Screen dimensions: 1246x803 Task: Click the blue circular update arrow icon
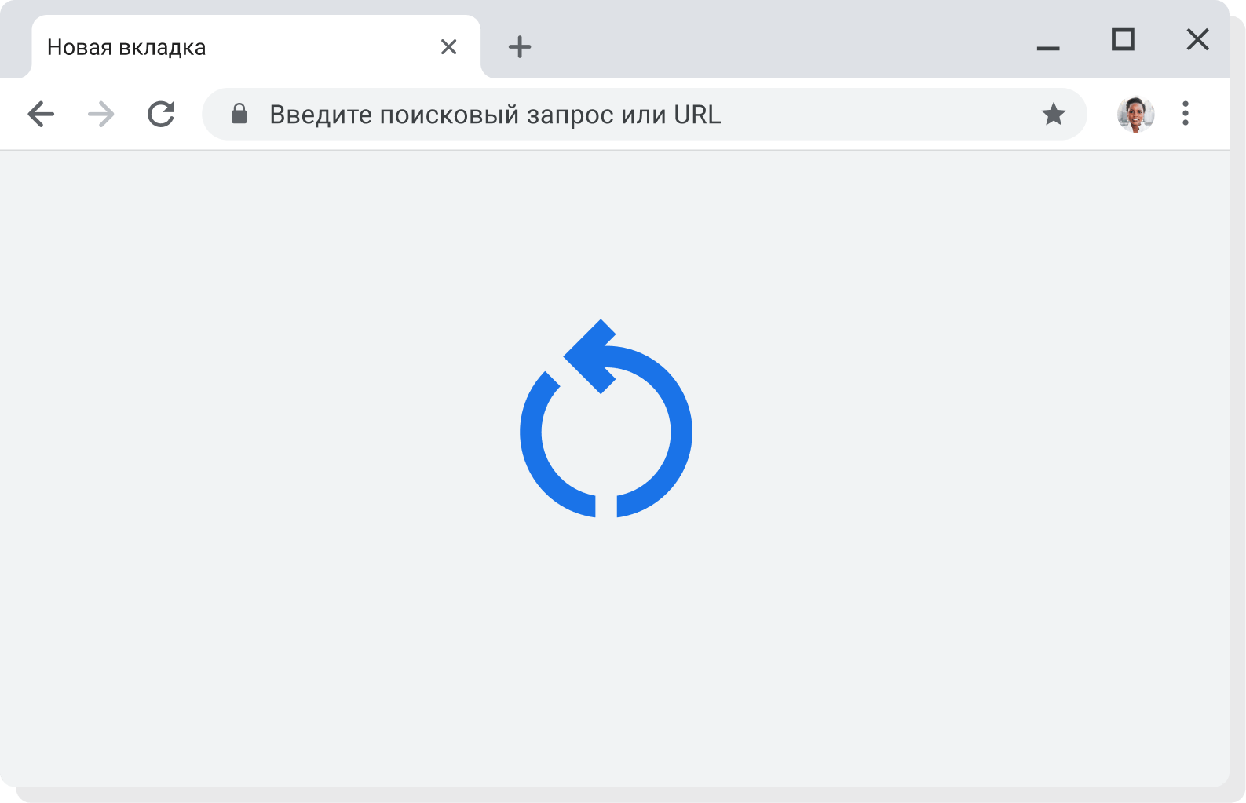605,431
